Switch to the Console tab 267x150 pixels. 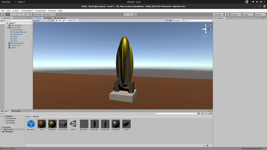pos(16,111)
